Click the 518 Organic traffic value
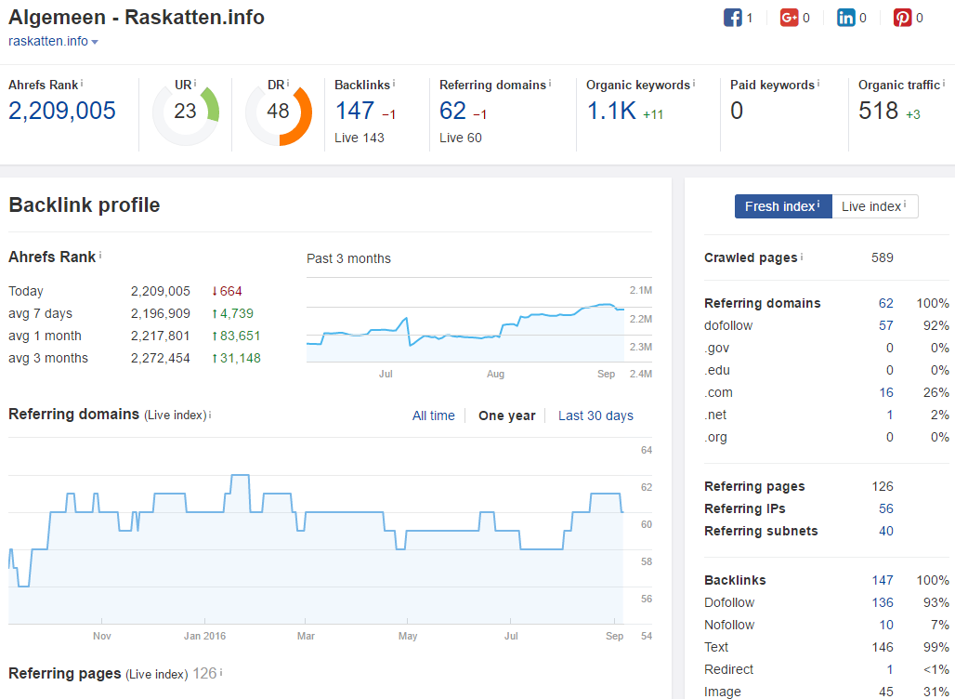The height and width of the screenshot is (699, 955). [878, 111]
